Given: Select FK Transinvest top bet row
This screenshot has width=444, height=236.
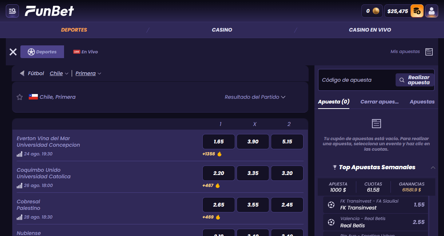Looking at the screenshot, I should pos(376,205).
